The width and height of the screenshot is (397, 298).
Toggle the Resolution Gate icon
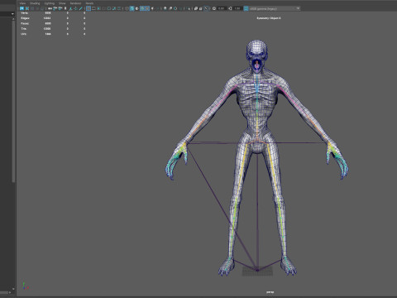(x=98, y=8)
